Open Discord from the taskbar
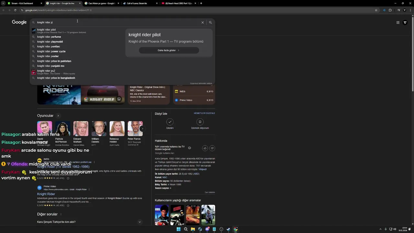The width and height of the screenshot is (414, 233). 207,229
